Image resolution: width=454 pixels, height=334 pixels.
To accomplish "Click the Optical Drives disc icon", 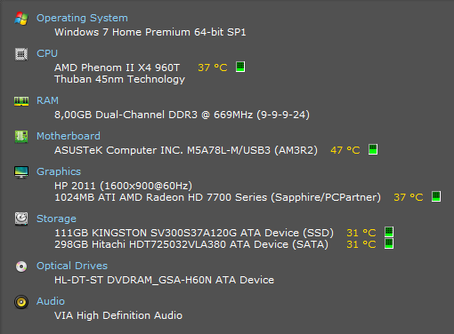I will (21, 266).
